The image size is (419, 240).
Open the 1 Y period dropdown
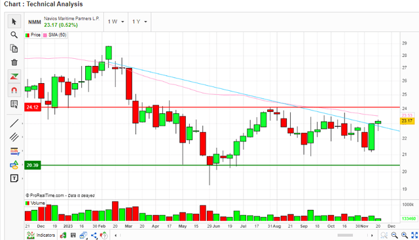(x=139, y=22)
